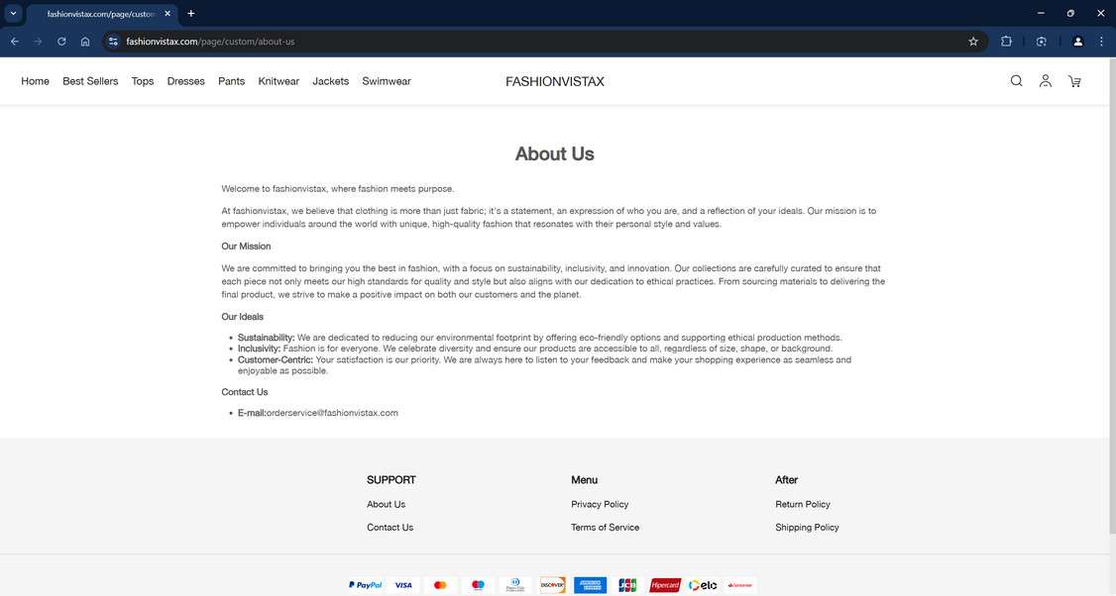Reload the page
Viewport: 1116px width, 596px height.
tap(61, 42)
